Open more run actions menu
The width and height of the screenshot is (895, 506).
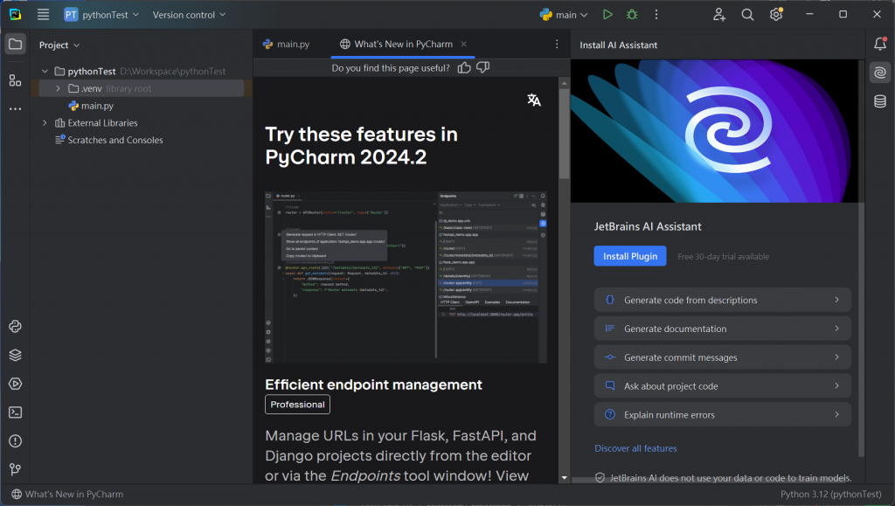(656, 15)
